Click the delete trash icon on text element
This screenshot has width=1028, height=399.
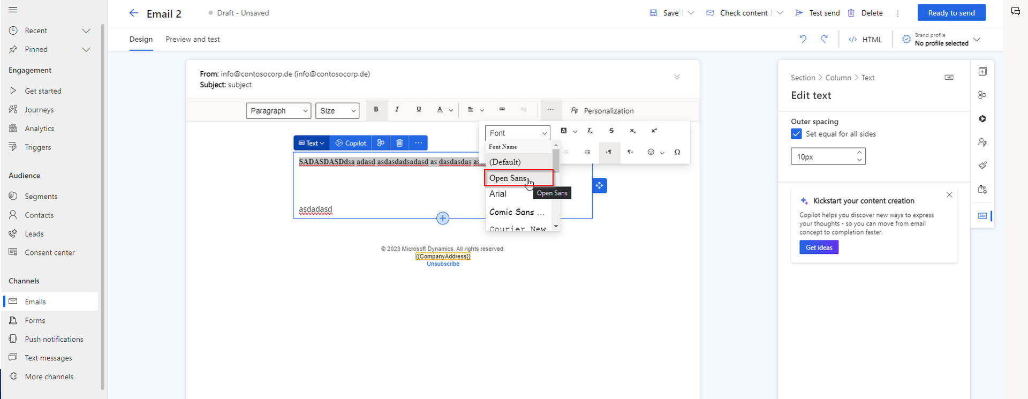pyautogui.click(x=399, y=143)
